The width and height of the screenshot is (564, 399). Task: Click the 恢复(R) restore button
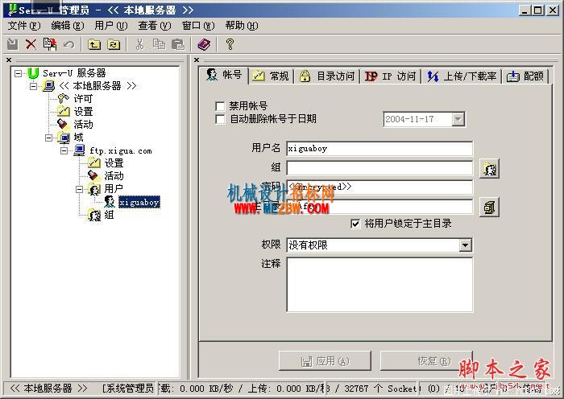[x=426, y=361]
